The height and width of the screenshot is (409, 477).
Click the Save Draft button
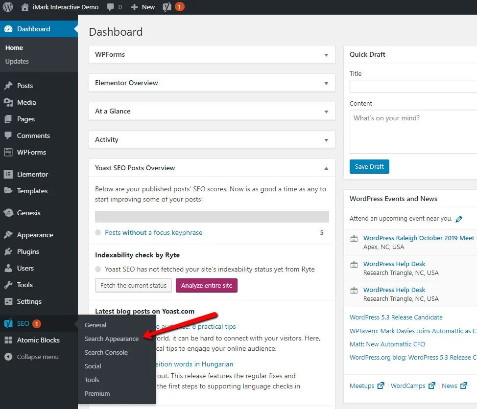pos(369,166)
